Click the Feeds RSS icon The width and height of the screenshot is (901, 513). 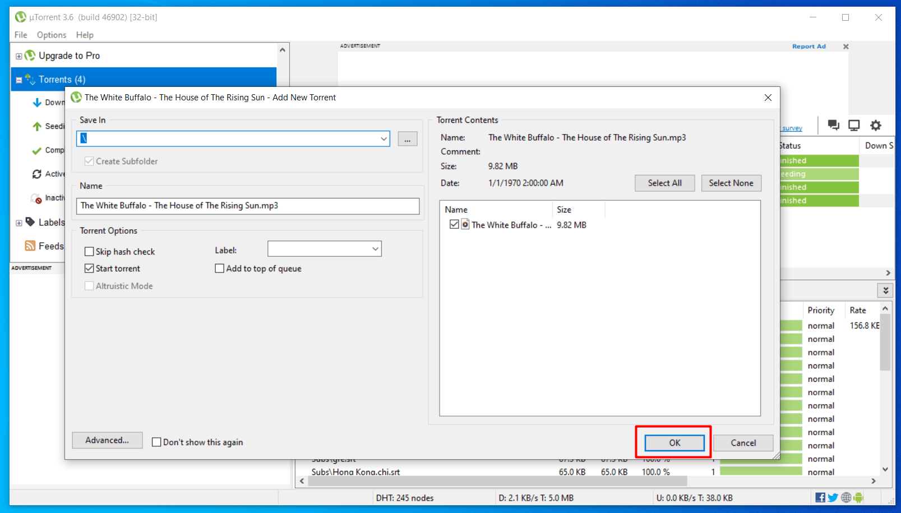(x=30, y=246)
